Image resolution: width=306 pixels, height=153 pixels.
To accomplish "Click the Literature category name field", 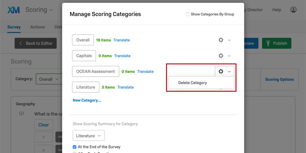I will coord(86,87).
